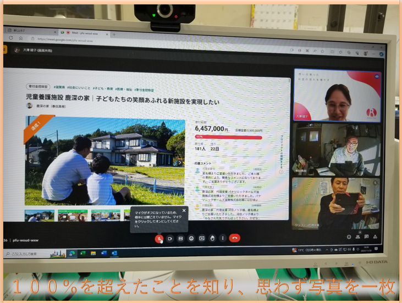Dismiss the microphone-off tooltip with X
Viewport: 402px width, 303px height.
pos(184,210)
